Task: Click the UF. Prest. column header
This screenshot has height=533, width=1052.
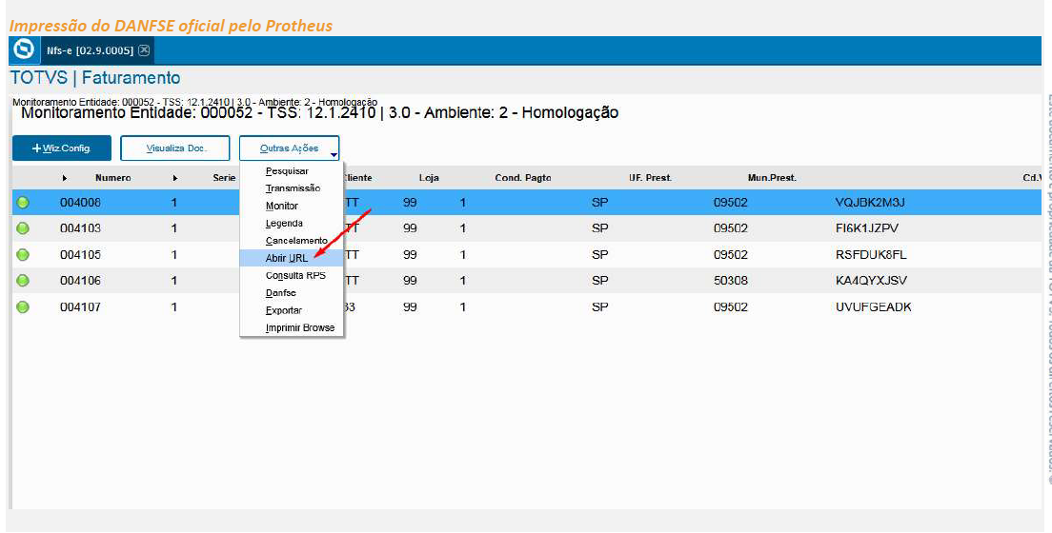Action: point(650,178)
